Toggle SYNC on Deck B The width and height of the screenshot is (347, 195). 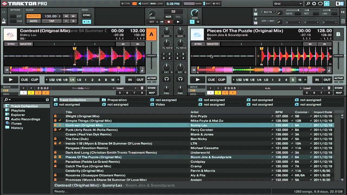click(198, 44)
